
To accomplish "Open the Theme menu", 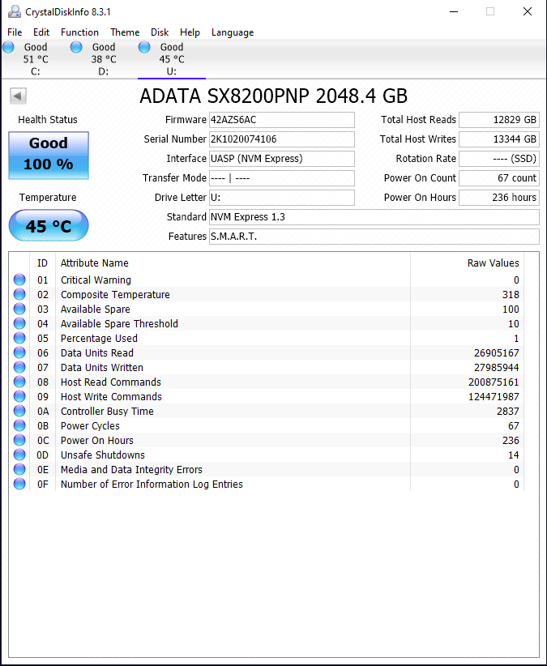I will [x=124, y=32].
